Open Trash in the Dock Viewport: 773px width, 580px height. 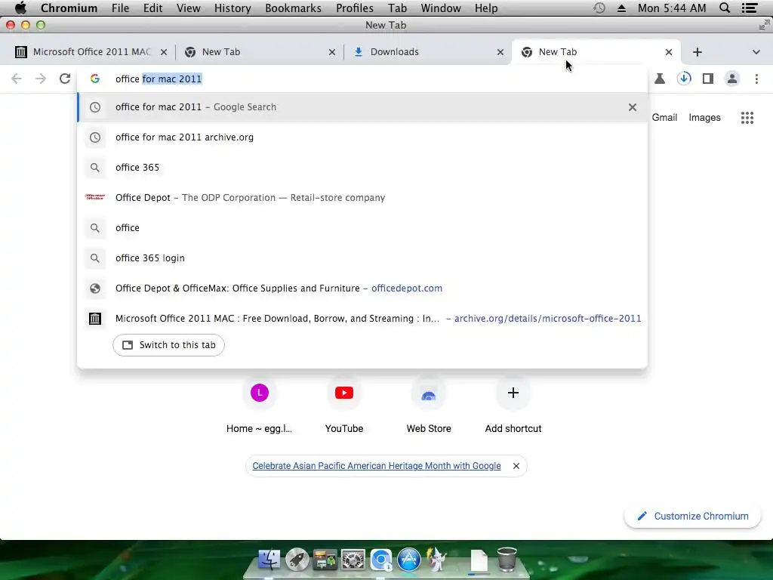tap(507, 560)
